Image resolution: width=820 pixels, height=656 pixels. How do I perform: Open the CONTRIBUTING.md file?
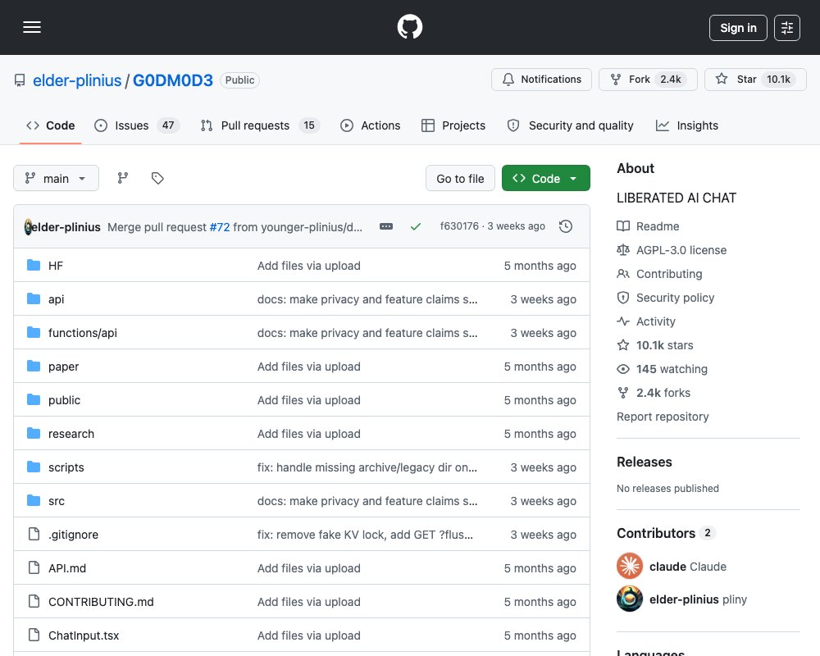(x=101, y=602)
